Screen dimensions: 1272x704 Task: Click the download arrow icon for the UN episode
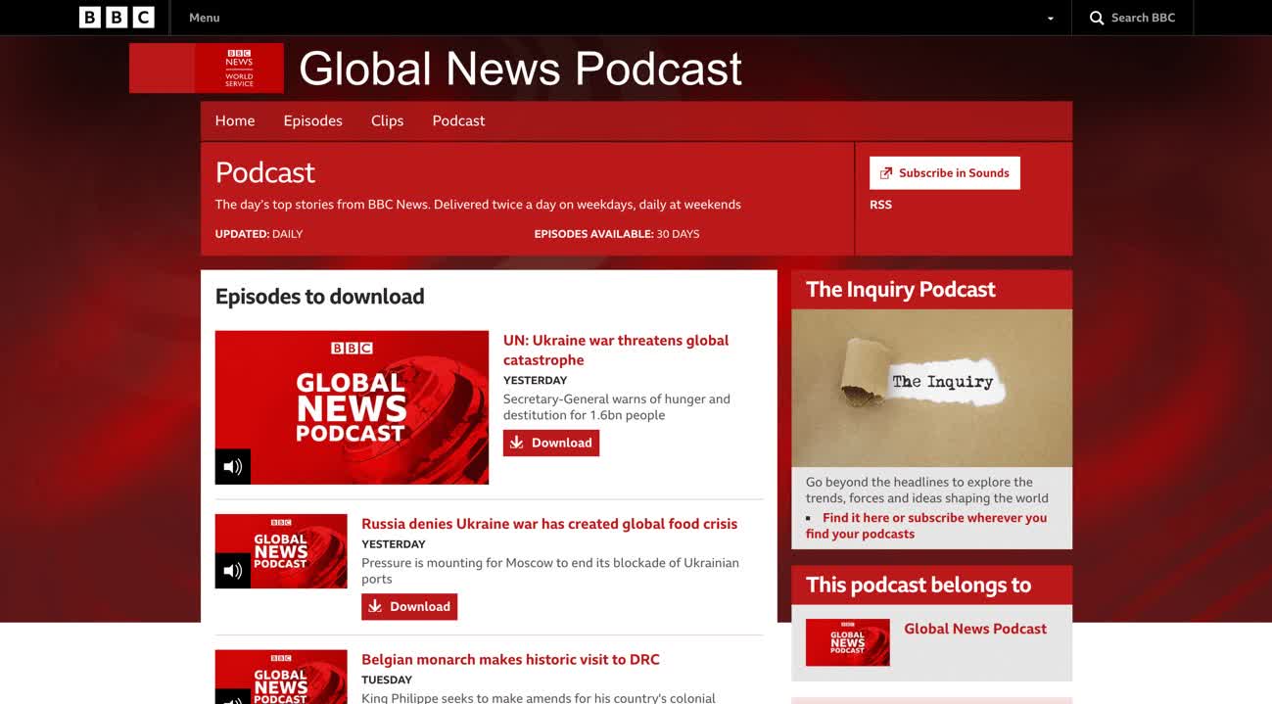point(517,443)
